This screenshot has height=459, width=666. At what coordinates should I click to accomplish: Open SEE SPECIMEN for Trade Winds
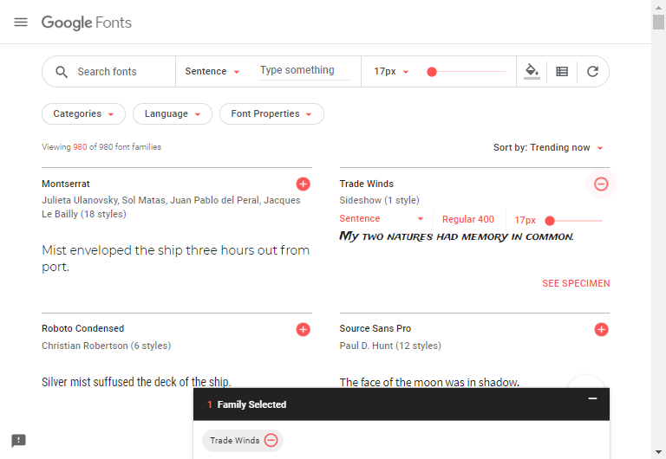coord(576,283)
